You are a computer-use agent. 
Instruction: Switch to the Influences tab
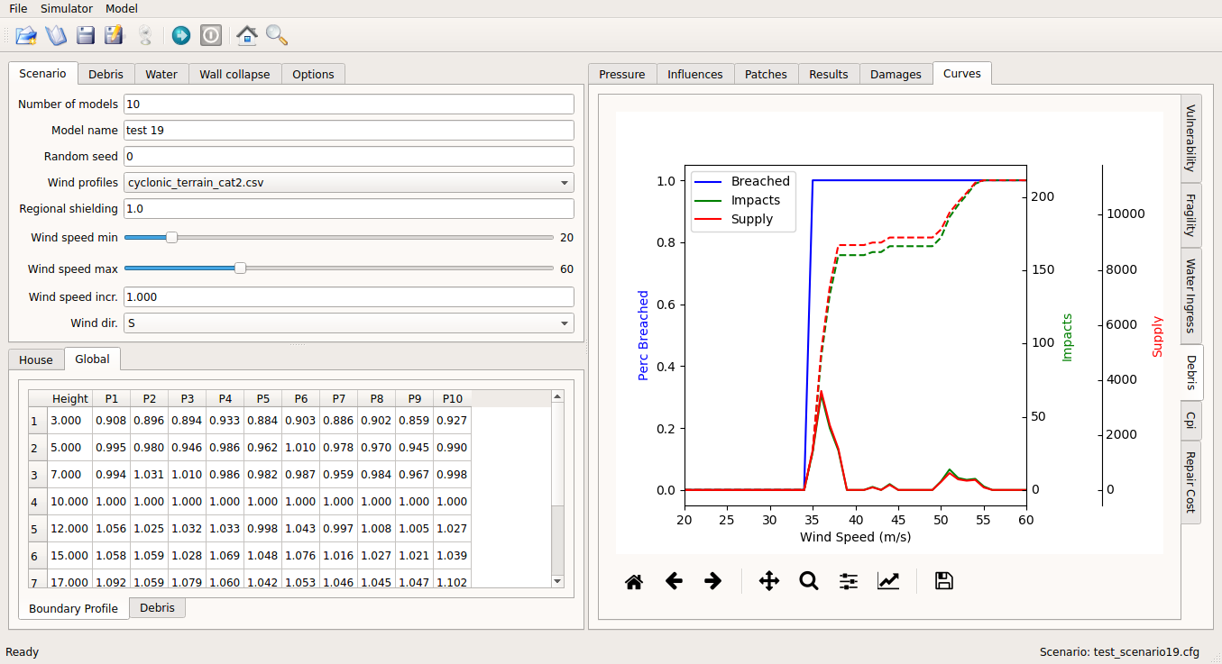[x=695, y=74]
